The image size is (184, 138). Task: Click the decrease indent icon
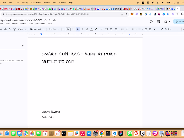pyautogui.click(x=146, y=29)
